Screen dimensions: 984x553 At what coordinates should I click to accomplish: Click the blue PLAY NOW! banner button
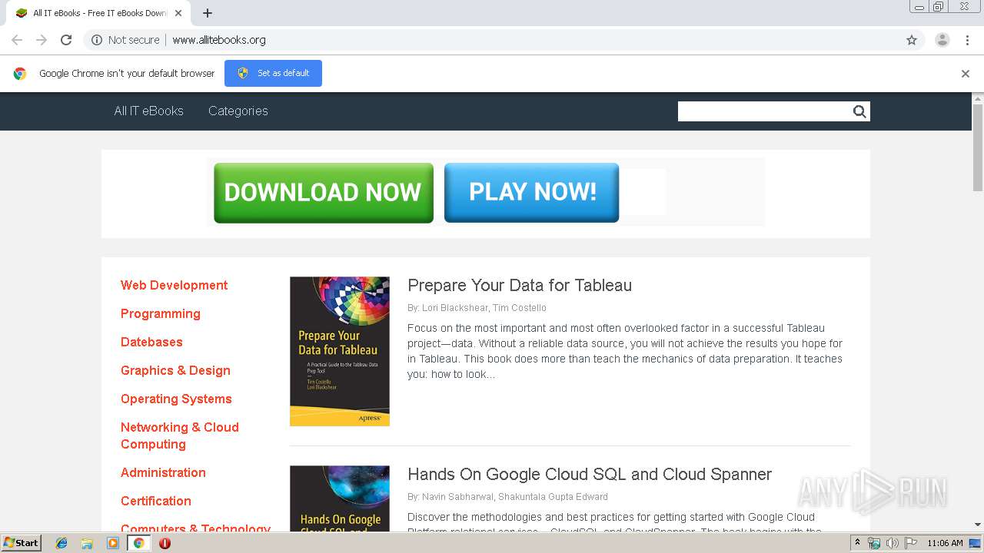(532, 192)
